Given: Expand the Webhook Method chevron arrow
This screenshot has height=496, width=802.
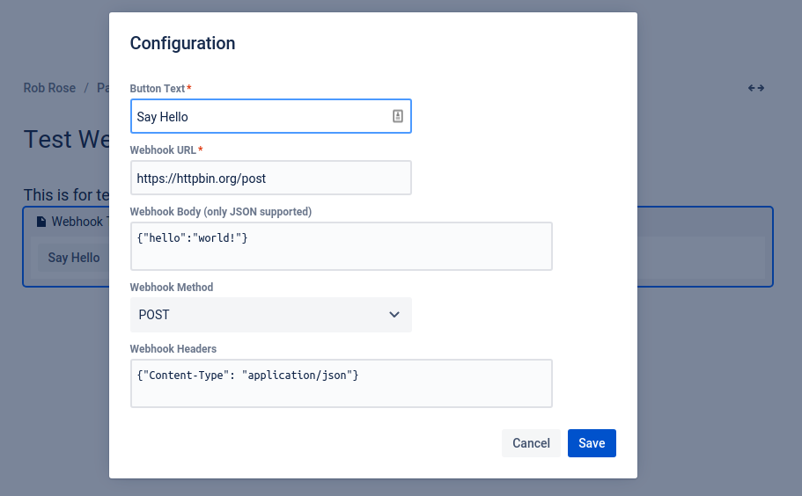Looking at the screenshot, I should pyautogui.click(x=394, y=315).
